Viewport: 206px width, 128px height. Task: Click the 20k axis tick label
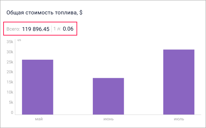[10, 72]
